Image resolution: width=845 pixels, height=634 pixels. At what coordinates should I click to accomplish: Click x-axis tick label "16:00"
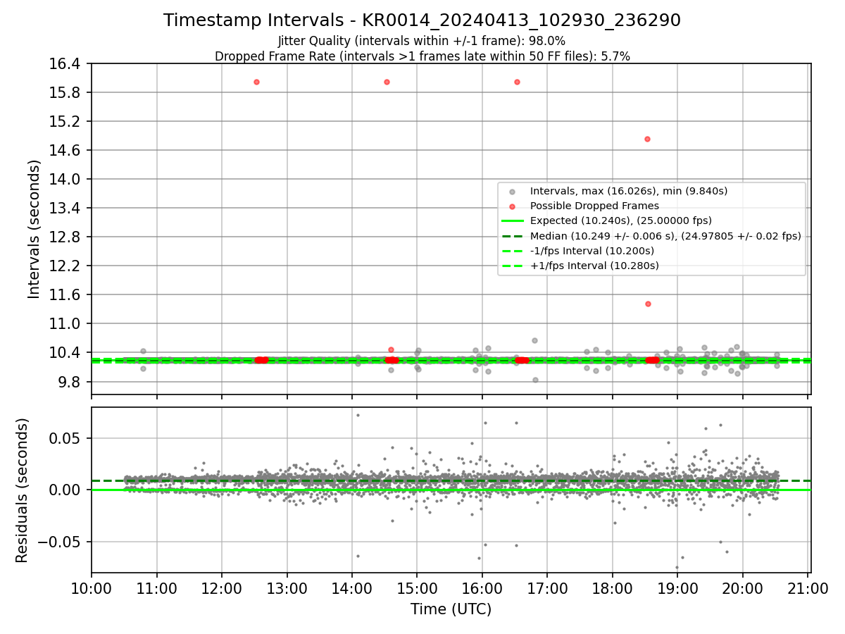[482, 589]
